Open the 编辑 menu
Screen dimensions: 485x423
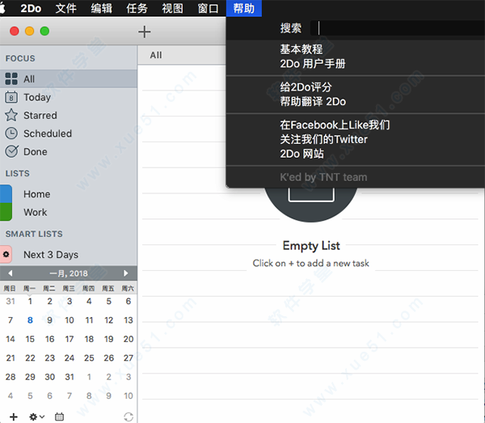[102, 8]
